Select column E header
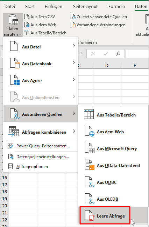 tap(135, 66)
